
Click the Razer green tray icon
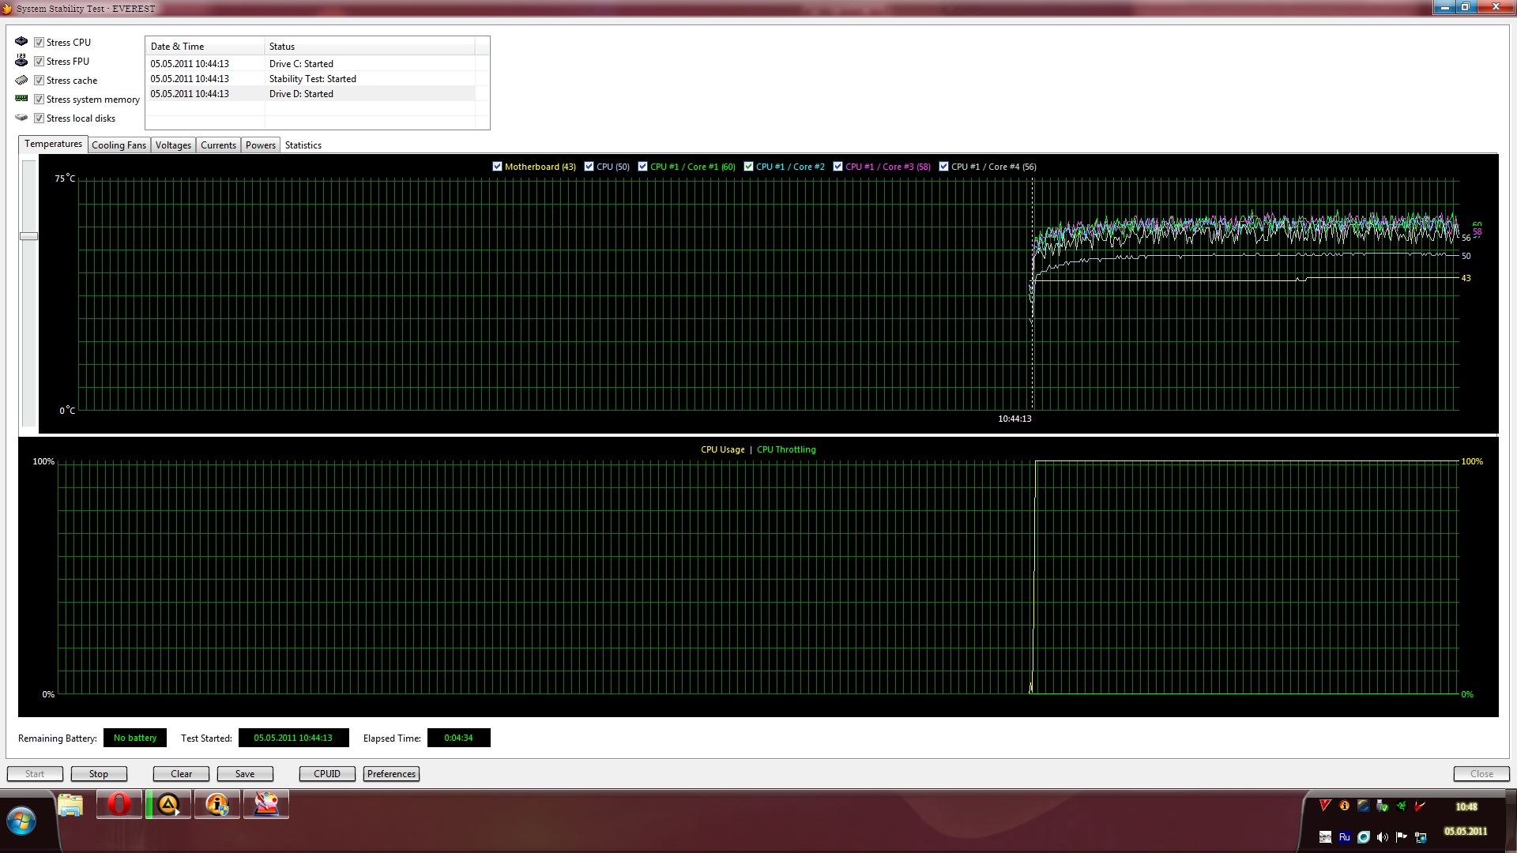1401,806
